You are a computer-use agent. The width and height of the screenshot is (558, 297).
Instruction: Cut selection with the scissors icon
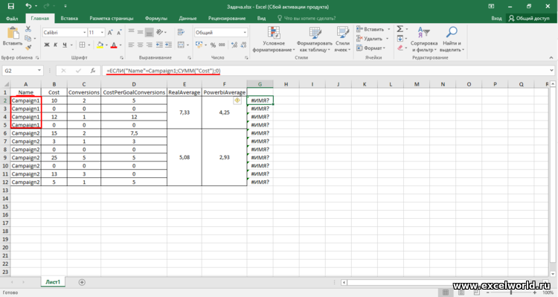[x=28, y=29]
